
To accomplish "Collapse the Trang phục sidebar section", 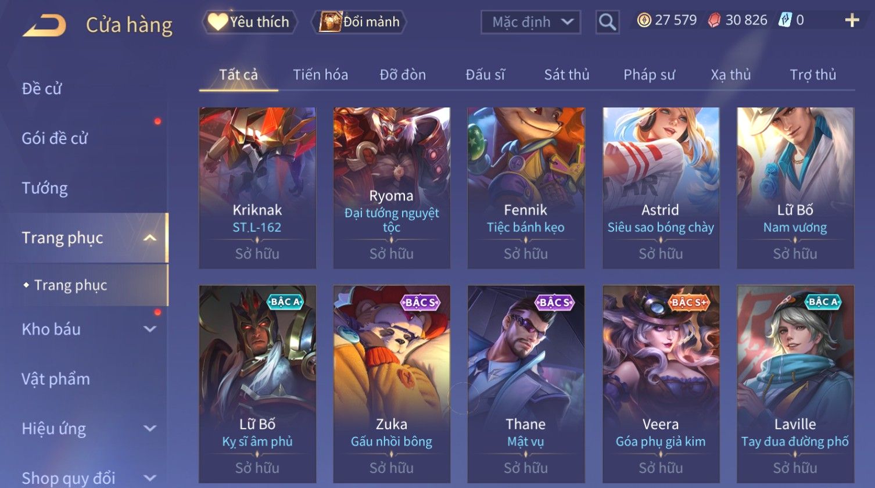I will [149, 238].
